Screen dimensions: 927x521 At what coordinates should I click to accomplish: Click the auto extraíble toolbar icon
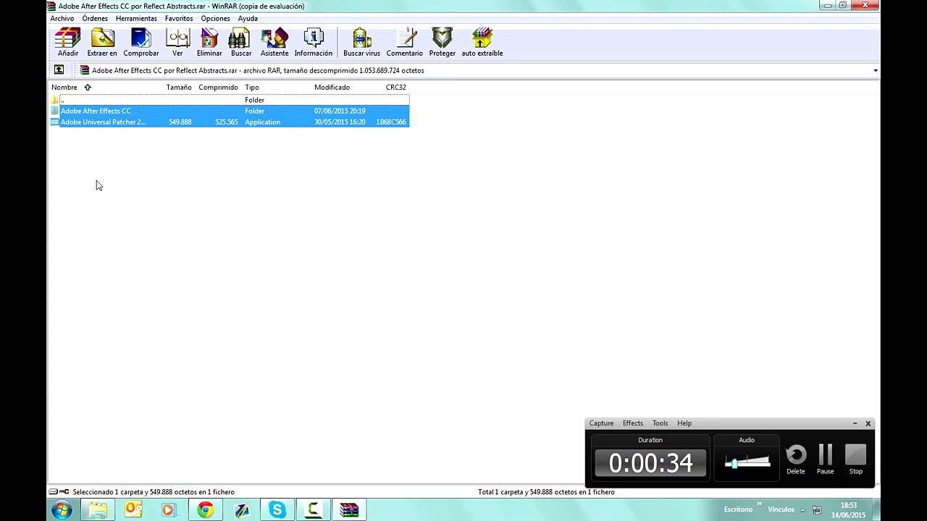[x=482, y=43]
